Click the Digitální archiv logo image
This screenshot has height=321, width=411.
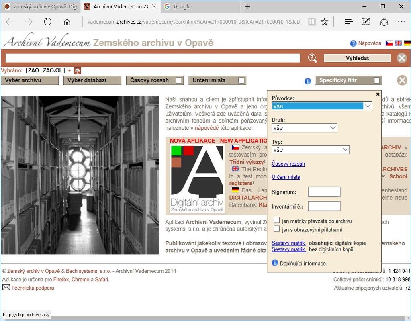click(197, 179)
